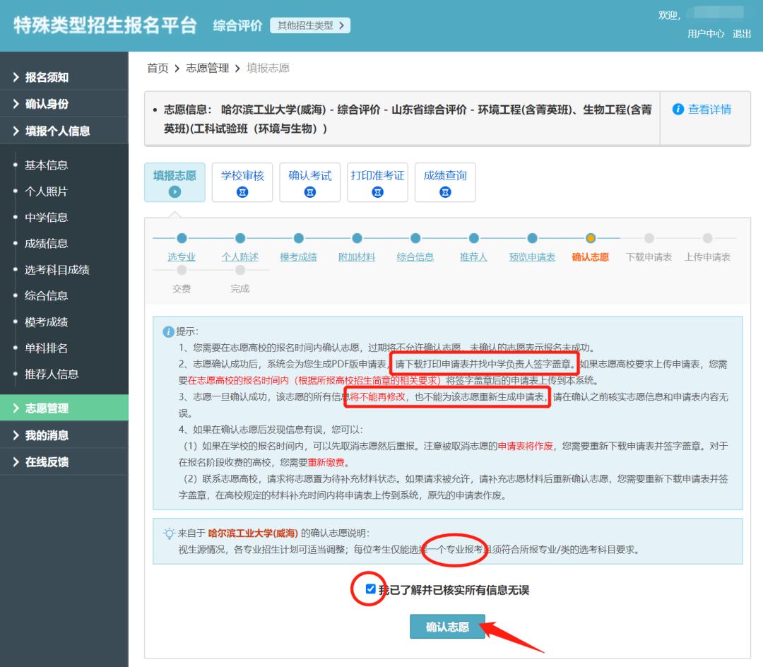This screenshot has width=763, height=667.
Task: Go to the 附加材料 step link
Action: point(357,257)
